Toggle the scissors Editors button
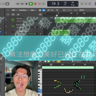This screenshot has width=96, height=96. click(x=7, y=4)
